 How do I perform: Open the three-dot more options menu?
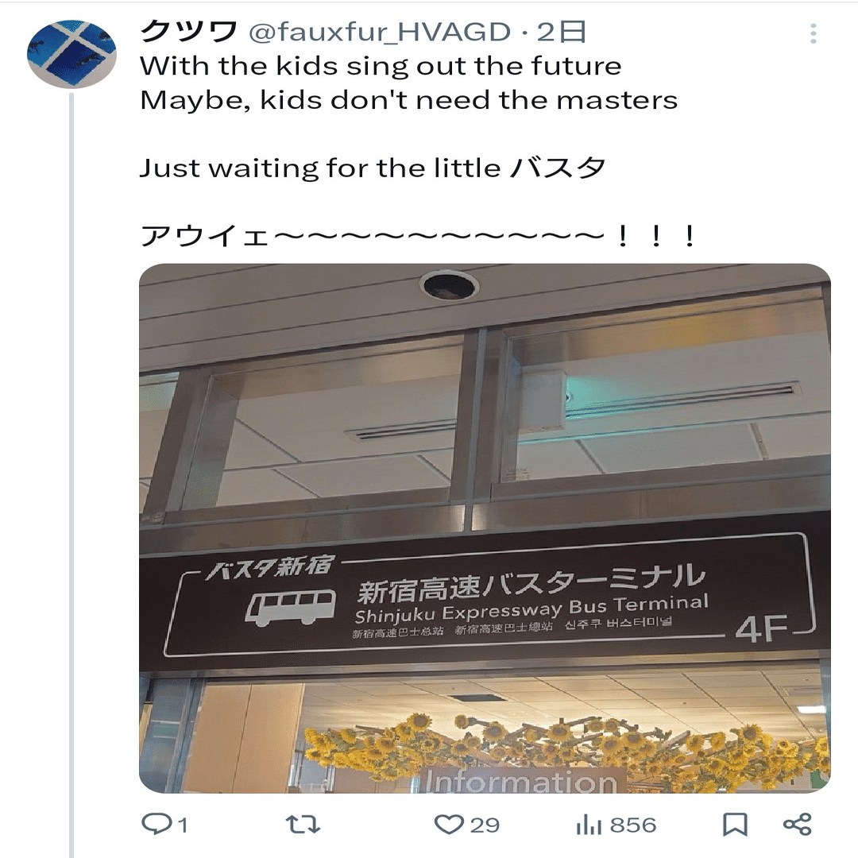(x=814, y=33)
